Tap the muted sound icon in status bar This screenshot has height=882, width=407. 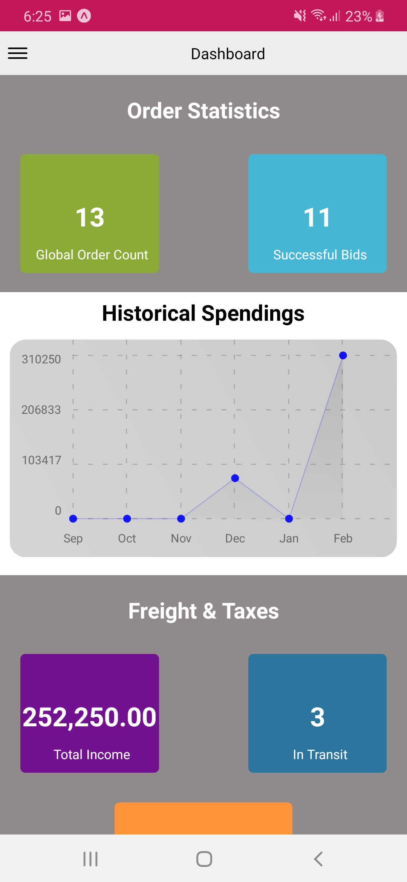click(x=300, y=16)
